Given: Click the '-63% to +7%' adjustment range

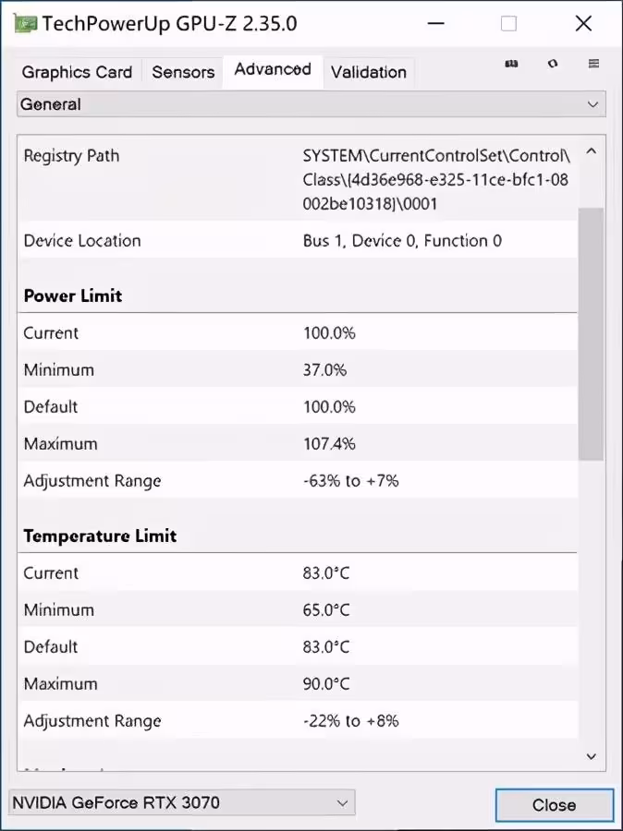Looking at the screenshot, I should click(350, 481).
